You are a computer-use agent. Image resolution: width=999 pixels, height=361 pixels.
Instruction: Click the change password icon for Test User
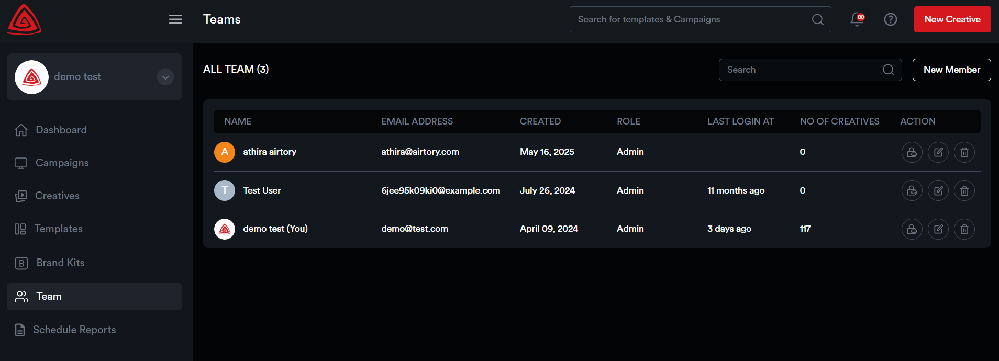click(x=912, y=191)
